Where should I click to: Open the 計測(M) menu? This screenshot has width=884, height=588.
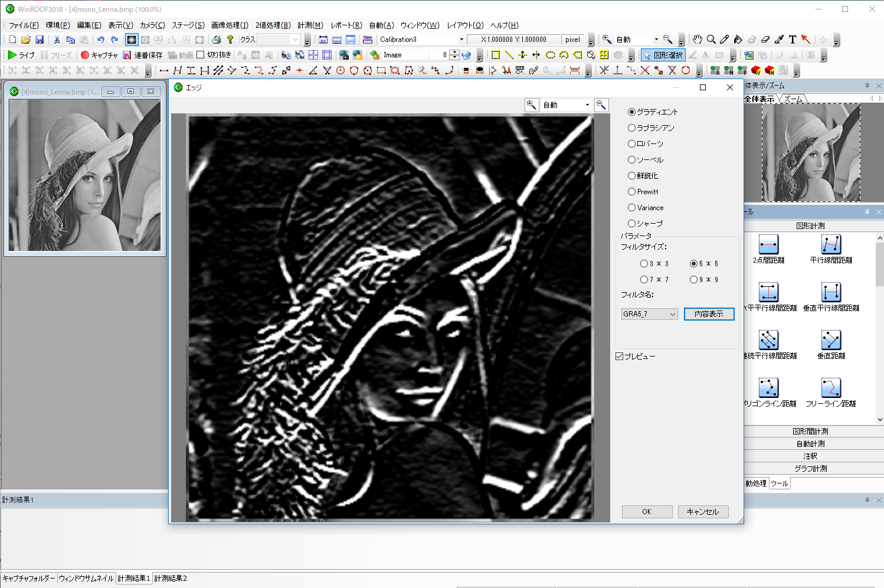tap(310, 25)
